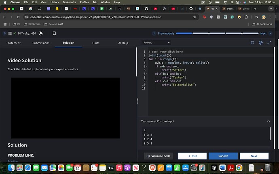Fold the for loop at line 3
Image resolution: width=279 pixels, height=174 pixels.
(147, 59)
